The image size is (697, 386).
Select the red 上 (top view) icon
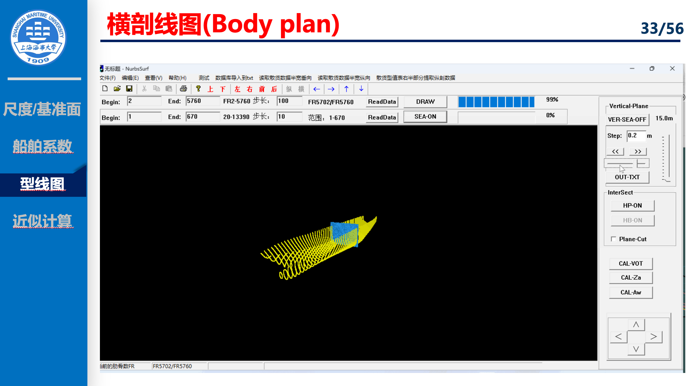pos(210,89)
